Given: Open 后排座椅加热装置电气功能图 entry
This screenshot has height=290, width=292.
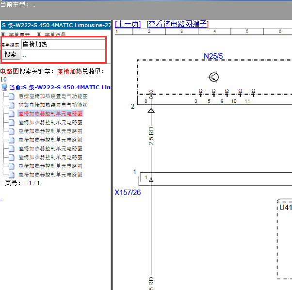Looking at the screenshot, I should [53, 96].
